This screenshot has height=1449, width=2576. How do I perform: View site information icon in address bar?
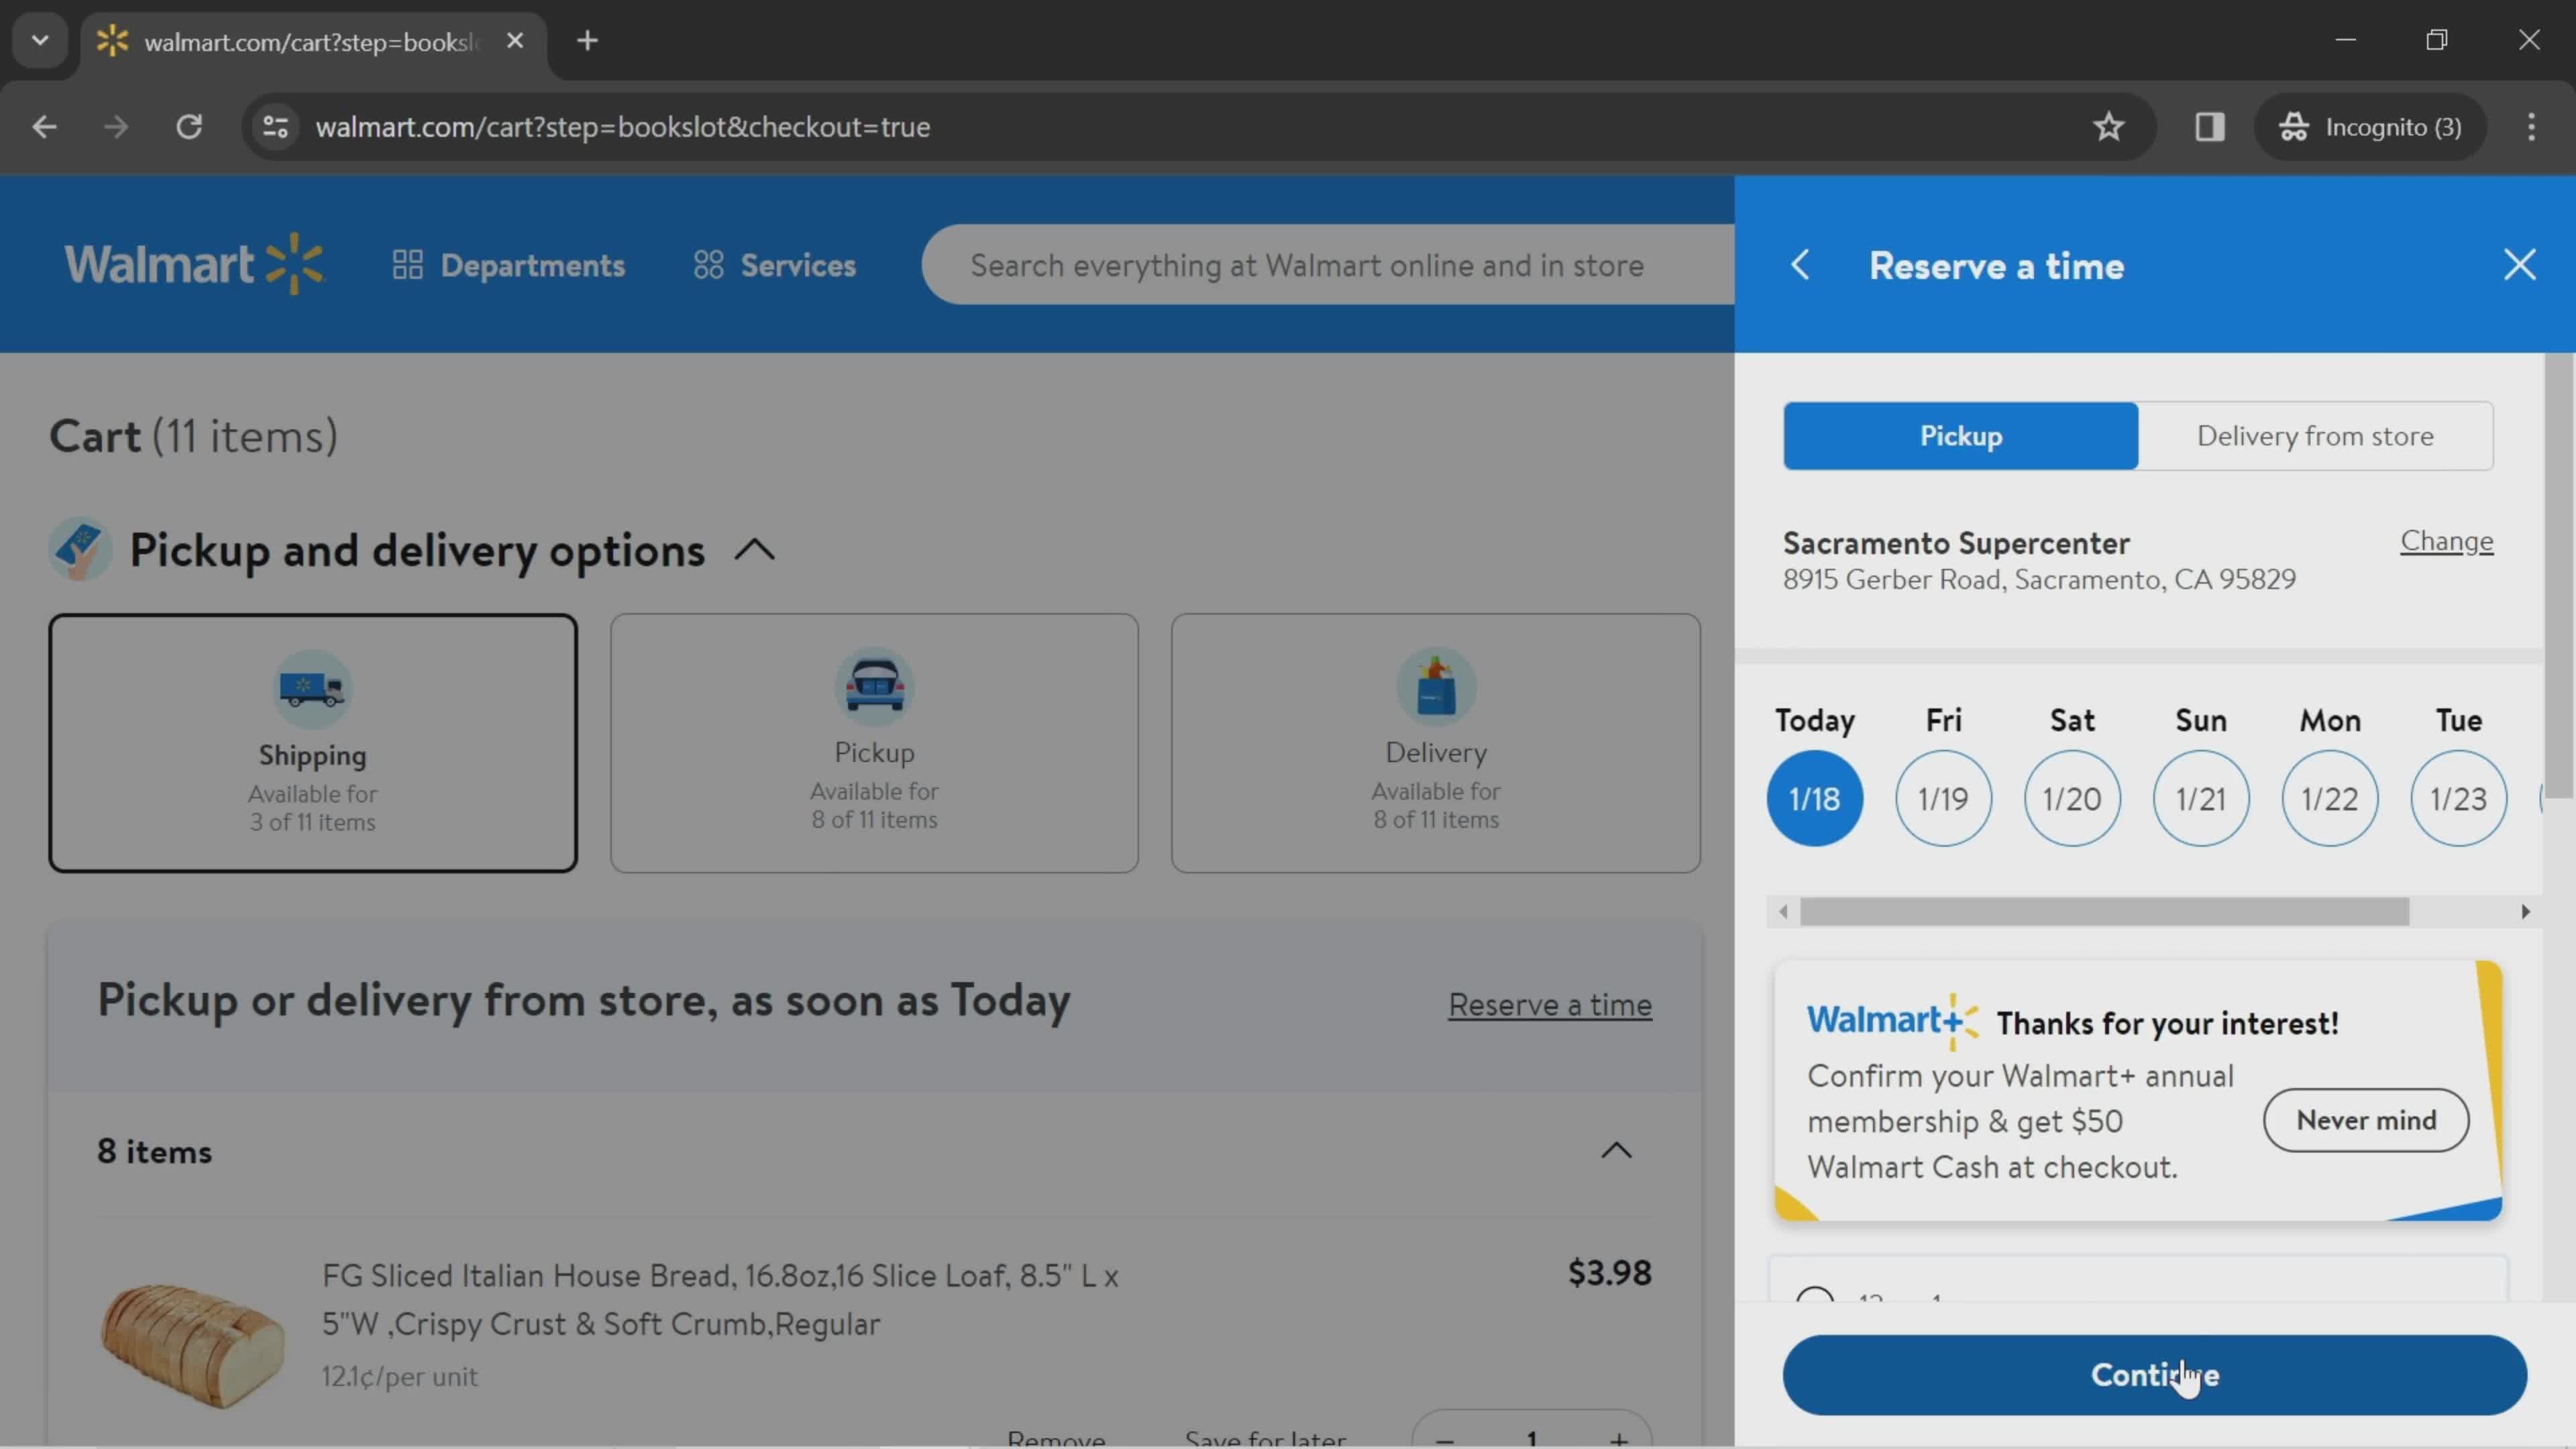275,127
